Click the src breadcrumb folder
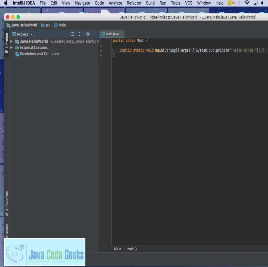The height and width of the screenshot is (267, 268). [x=45, y=25]
